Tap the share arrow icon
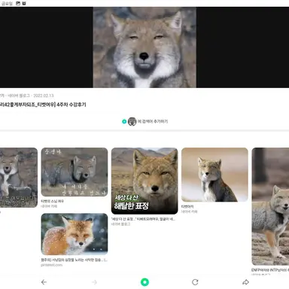The image size is (289, 289). pos(245,282)
